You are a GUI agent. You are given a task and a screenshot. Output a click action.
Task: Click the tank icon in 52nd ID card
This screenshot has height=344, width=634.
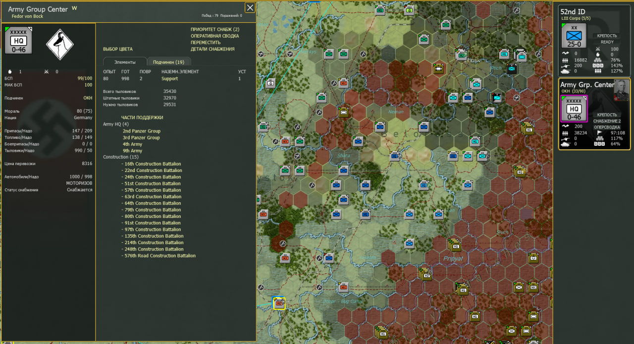click(x=565, y=71)
